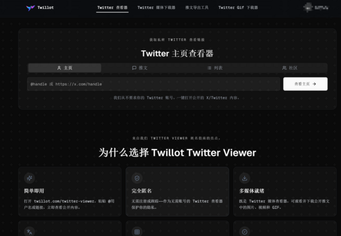Click the blurred user account avatar
The height and width of the screenshot is (236, 341).
[x=308, y=8]
